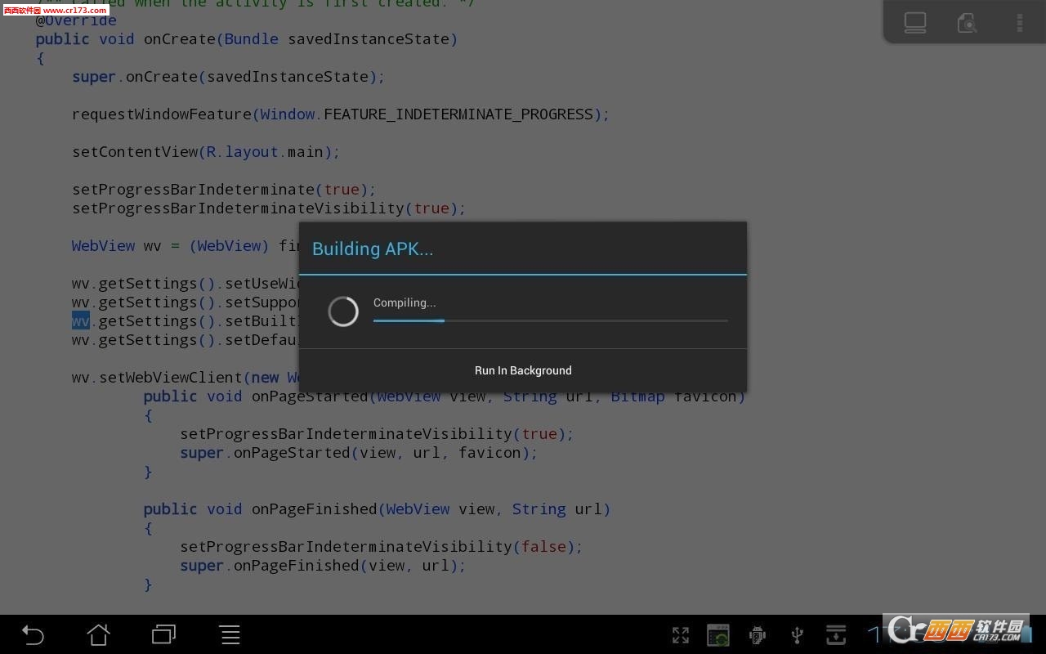Tap the fullscreen expand arrows icon

click(681, 635)
